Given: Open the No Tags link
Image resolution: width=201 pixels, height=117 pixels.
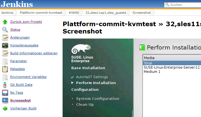Looking at the screenshot, I should (x=17, y=93).
